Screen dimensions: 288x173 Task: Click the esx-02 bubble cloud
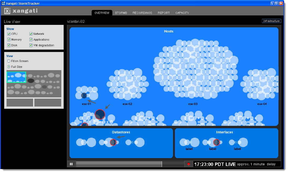(128, 84)
